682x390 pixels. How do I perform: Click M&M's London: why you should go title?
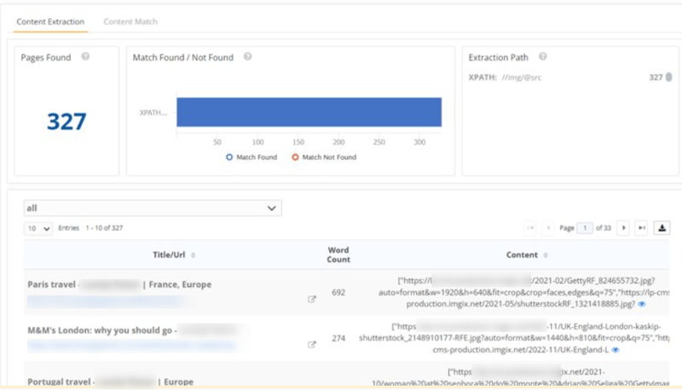132,330
